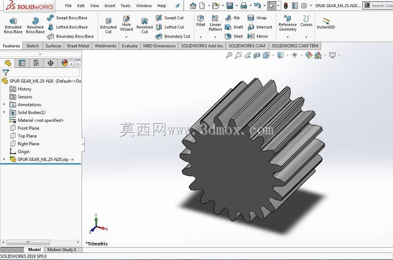Select the Wrap tool

pyautogui.click(x=257, y=18)
